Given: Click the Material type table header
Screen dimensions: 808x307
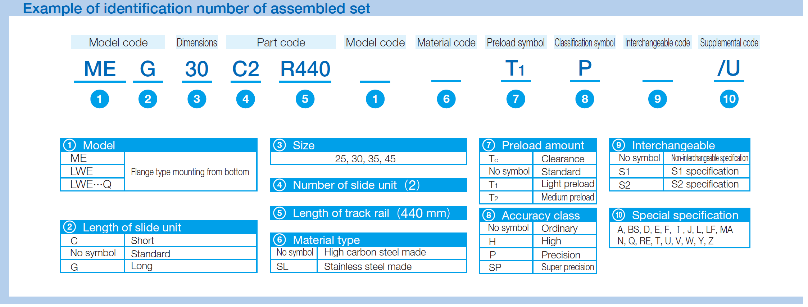Looking at the screenshot, I should [x=368, y=240].
